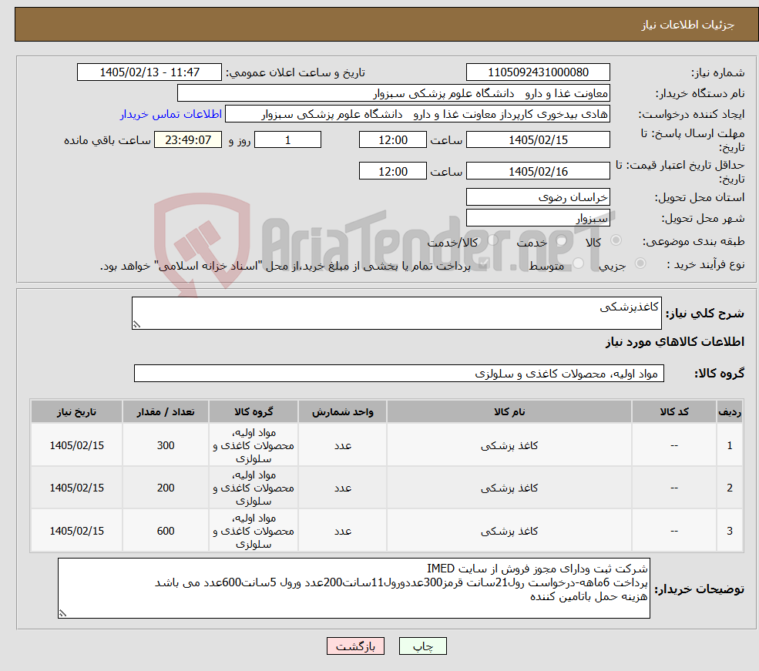Click the quantity 200 cell

point(166,488)
